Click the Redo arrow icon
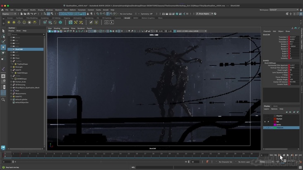Screen dimensions: 303x170 coord(35,14)
